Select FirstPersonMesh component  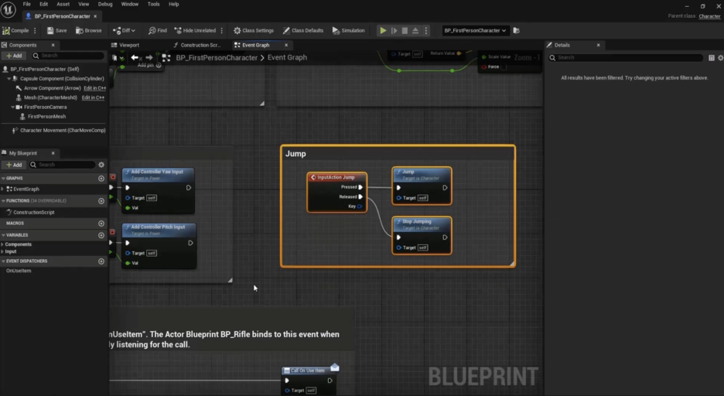[46, 116]
